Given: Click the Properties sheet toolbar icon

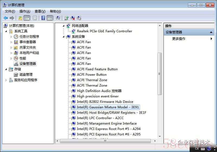Looking at the screenshot, I should 35,18.
